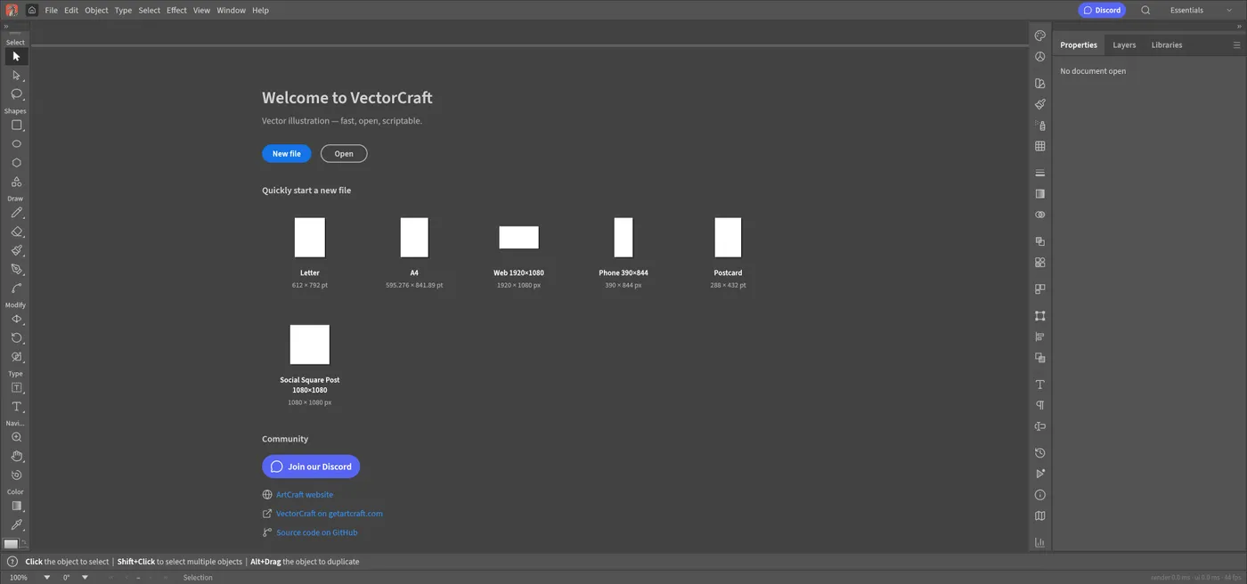1247x584 pixels.
Task: Select the Hand tool
Action: [x=16, y=457]
